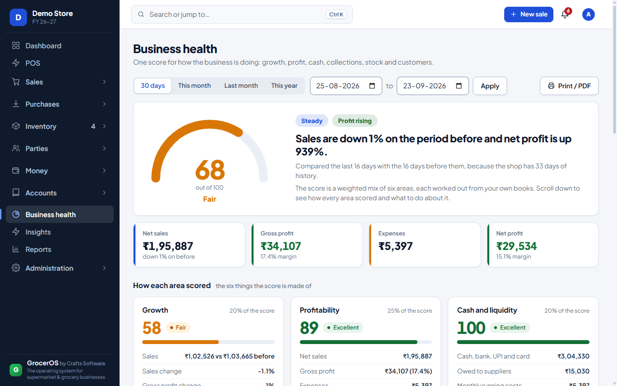Click the Profitability score progress bar

click(x=366, y=342)
